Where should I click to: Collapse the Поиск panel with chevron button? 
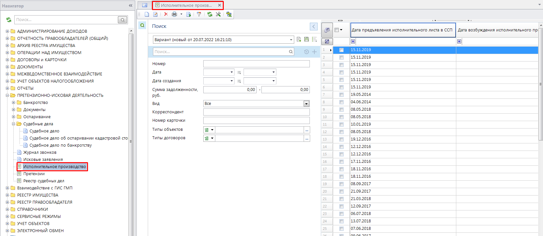point(314,26)
